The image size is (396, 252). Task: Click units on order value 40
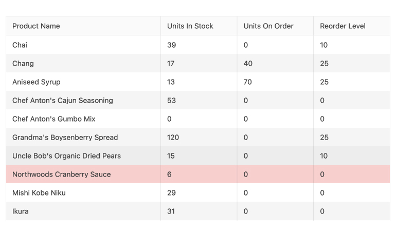click(248, 63)
